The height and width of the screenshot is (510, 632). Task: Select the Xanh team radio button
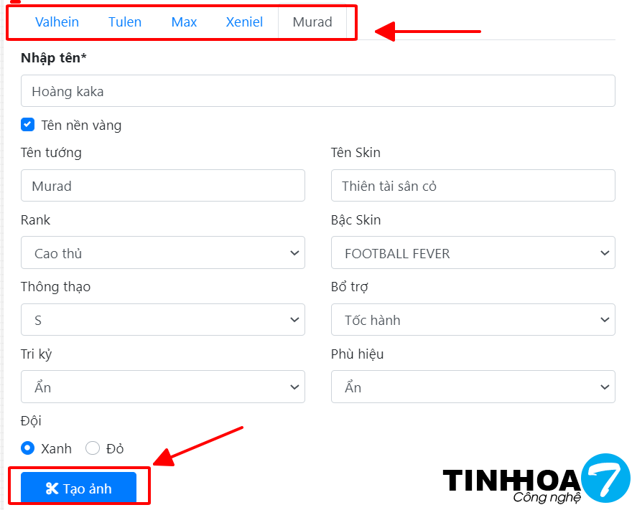click(x=28, y=448)
